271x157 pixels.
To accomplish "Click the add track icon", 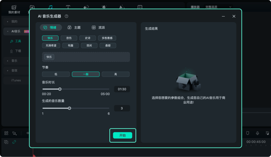I will [x=6, y=142].
